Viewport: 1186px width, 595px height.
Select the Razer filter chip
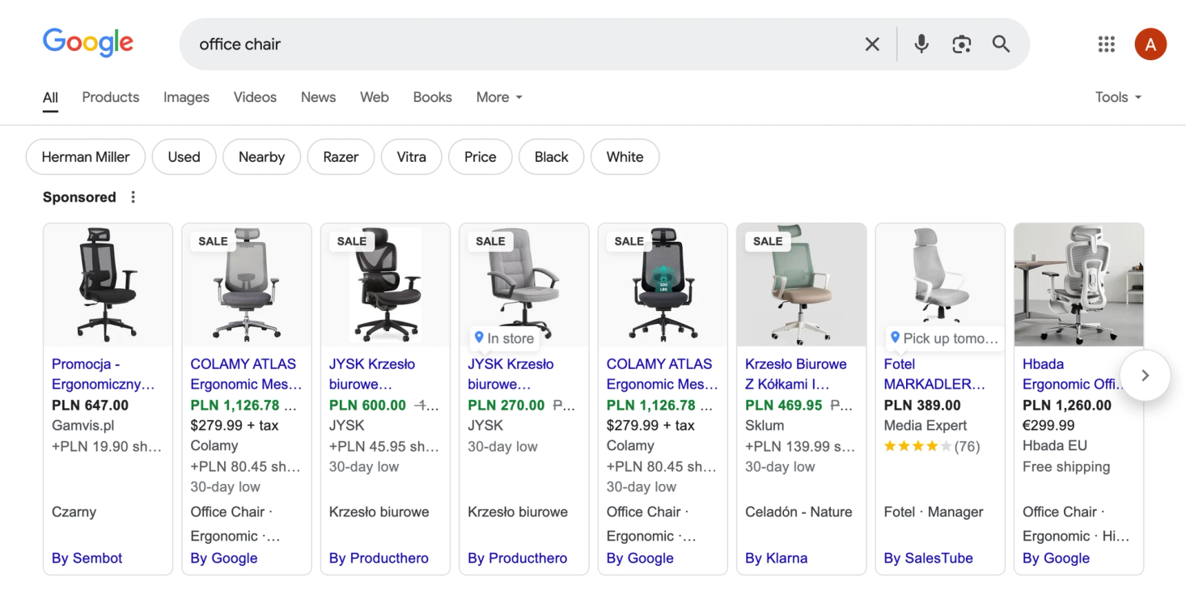[341, 157]
